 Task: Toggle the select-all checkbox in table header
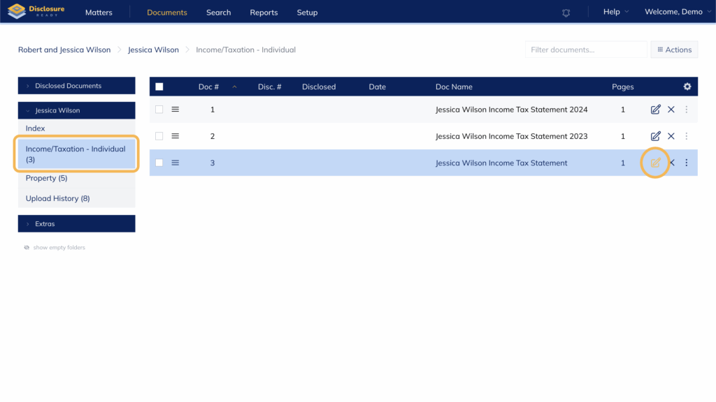click(159, 87)
